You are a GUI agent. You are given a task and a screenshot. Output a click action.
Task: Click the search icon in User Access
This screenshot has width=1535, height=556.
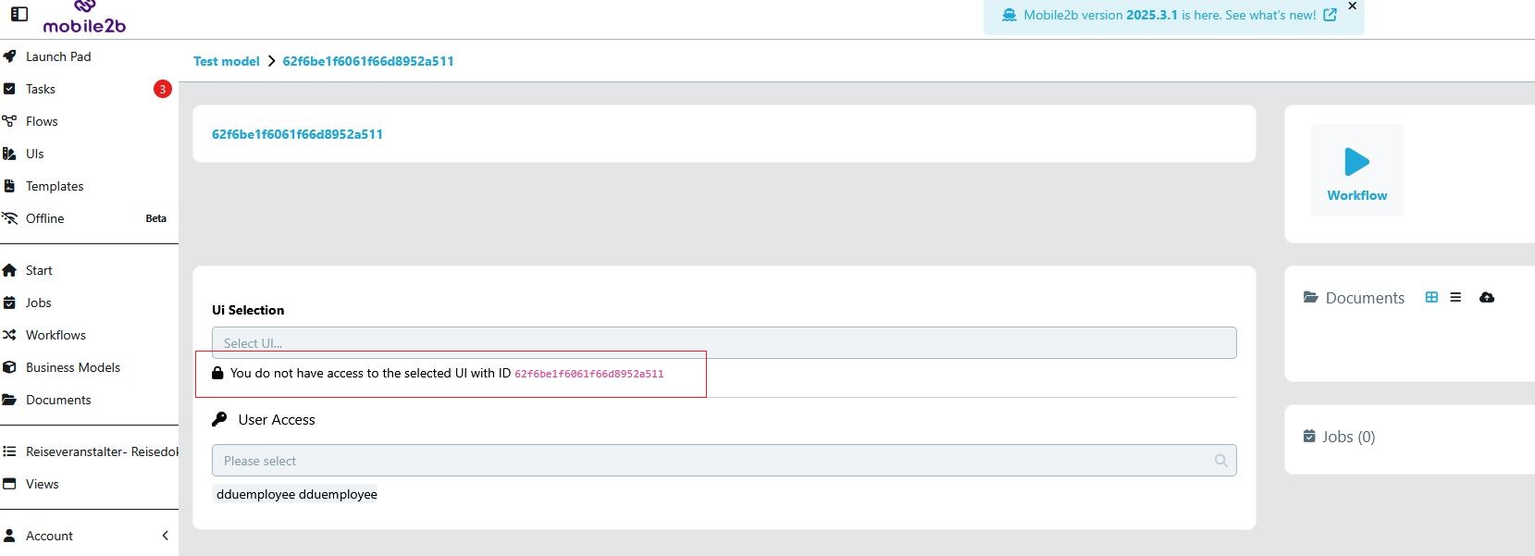click(x=1220, y=461)
